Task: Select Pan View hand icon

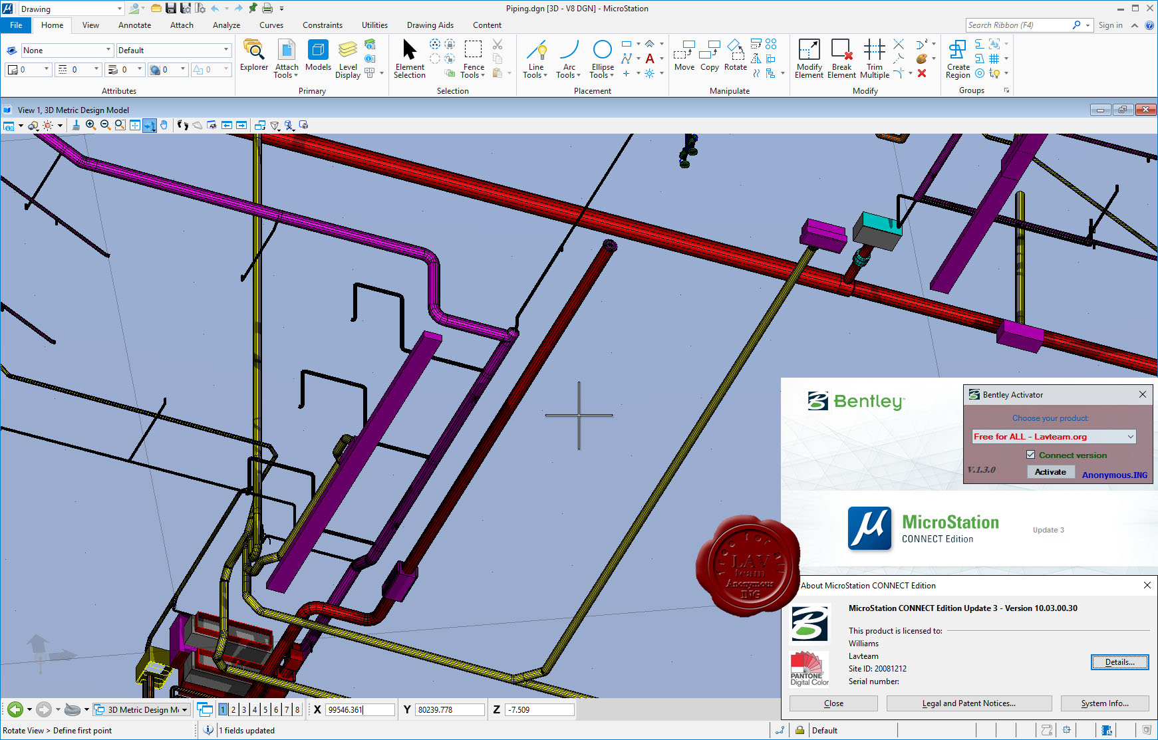Action: (x=164, y=125)
